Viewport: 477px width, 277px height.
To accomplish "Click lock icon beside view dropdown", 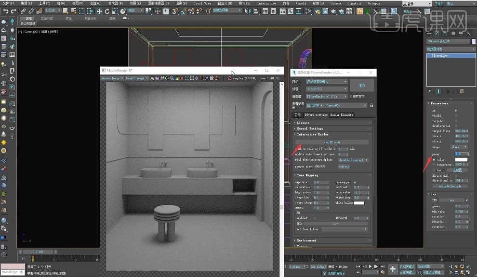I will 371,105.
